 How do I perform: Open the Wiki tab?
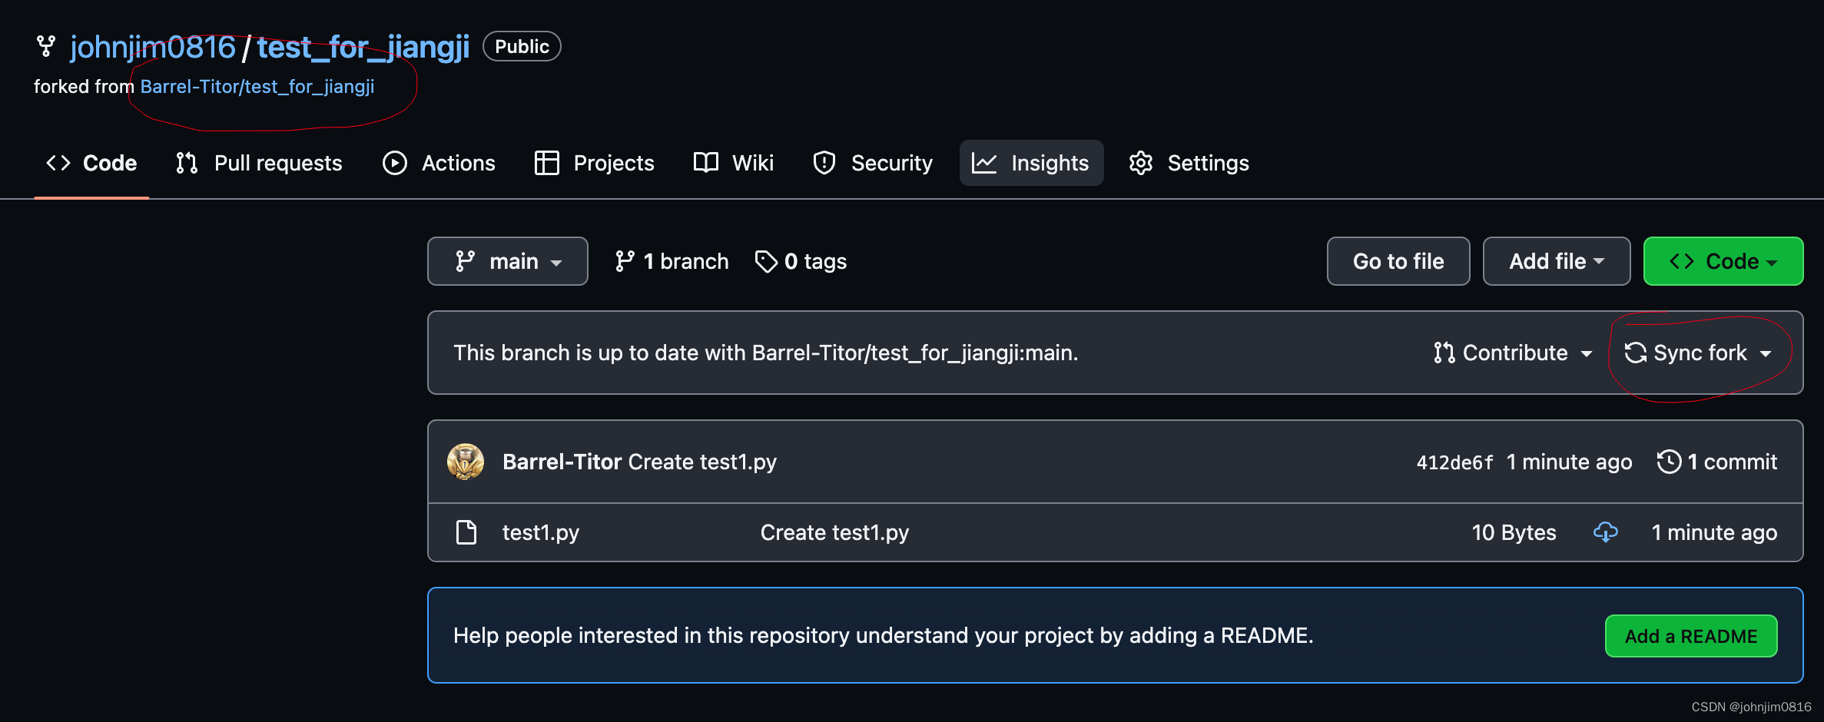point(734,163)
